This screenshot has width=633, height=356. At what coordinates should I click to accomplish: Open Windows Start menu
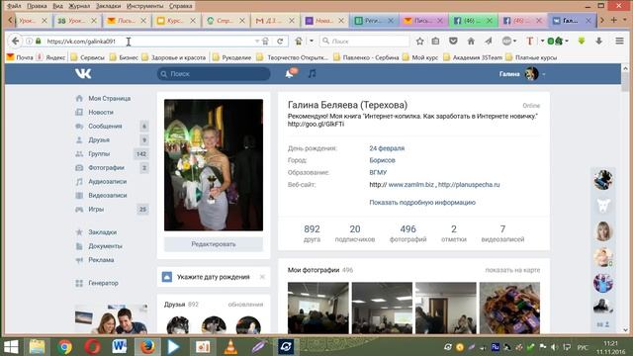11,347
